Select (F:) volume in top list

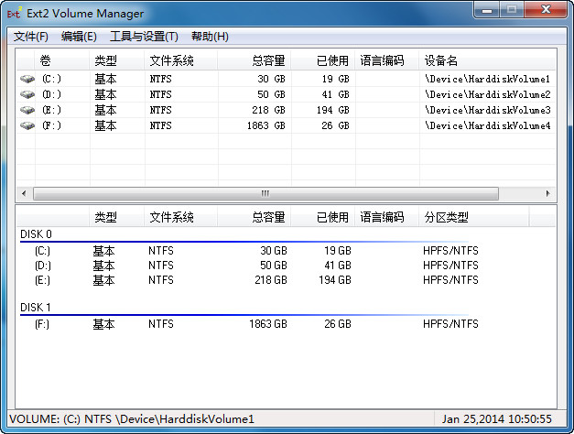click(51, 125)
